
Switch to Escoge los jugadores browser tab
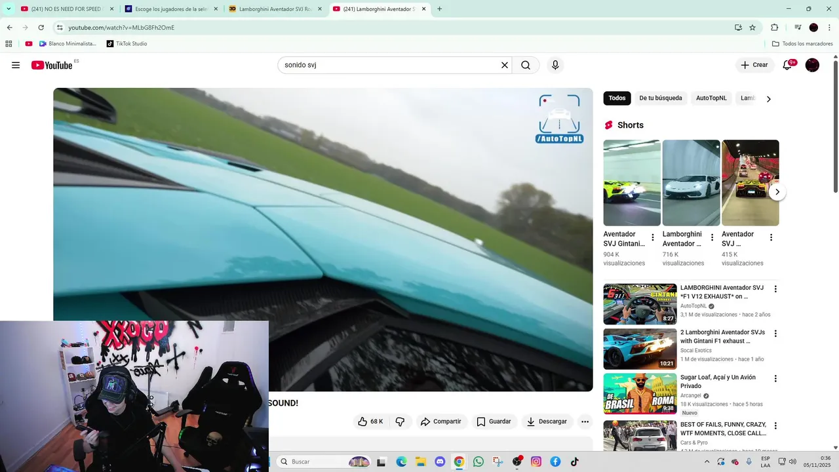171,9
